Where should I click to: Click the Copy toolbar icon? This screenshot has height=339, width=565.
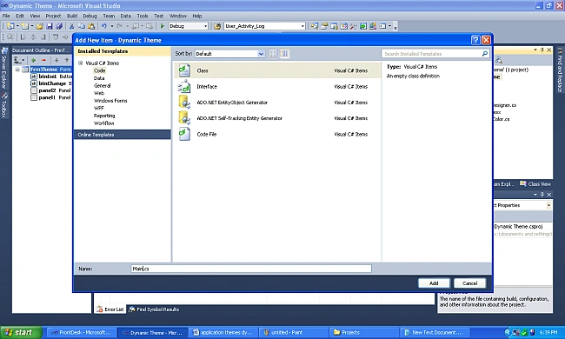pyautogui.click(x=82, y=26)
